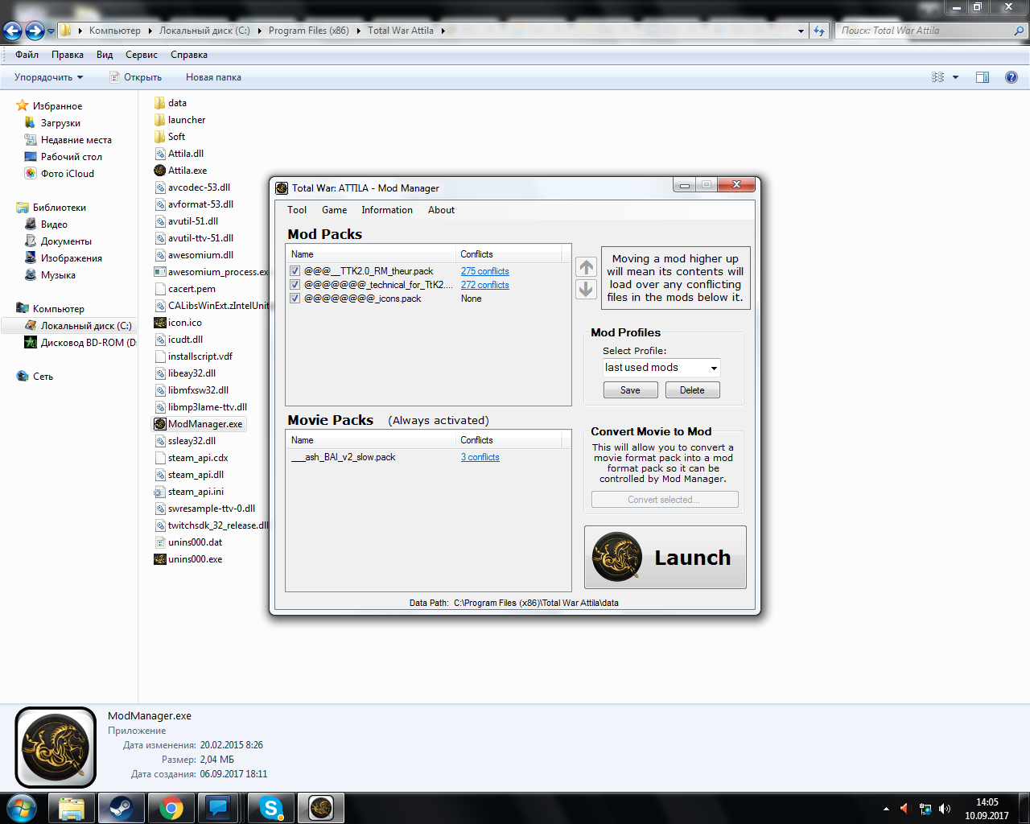Select ___ash_BAI_v2_slow.pack in Movie Packs
Screen dimensions: 1030x824
(344, 457)
